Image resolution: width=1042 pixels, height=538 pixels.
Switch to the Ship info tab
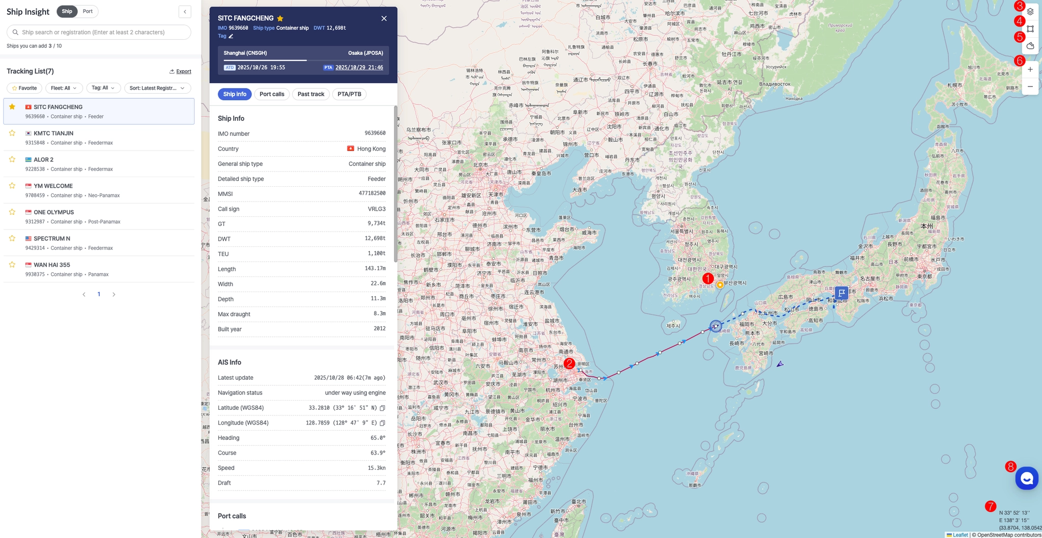235,94
